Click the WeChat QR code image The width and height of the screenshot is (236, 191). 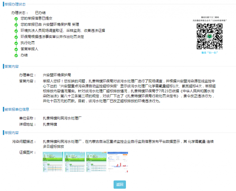tap(208, 34)
